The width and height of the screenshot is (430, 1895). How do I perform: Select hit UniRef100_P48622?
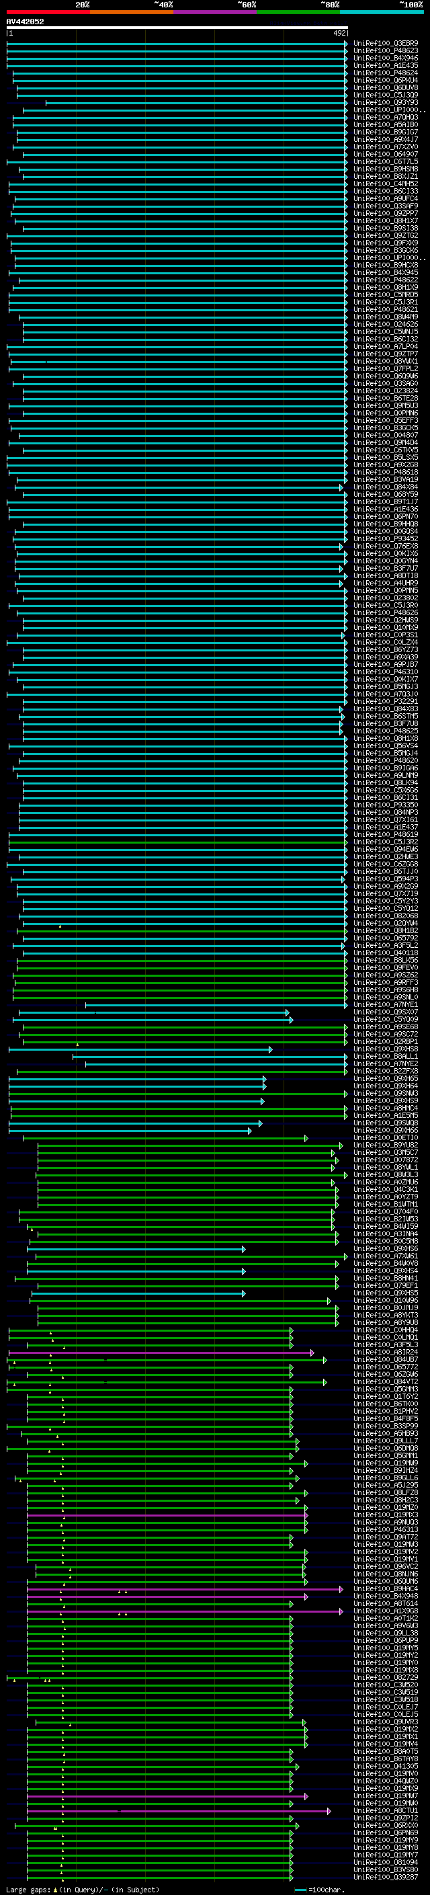pyautogui.click(x=386, y=280)
